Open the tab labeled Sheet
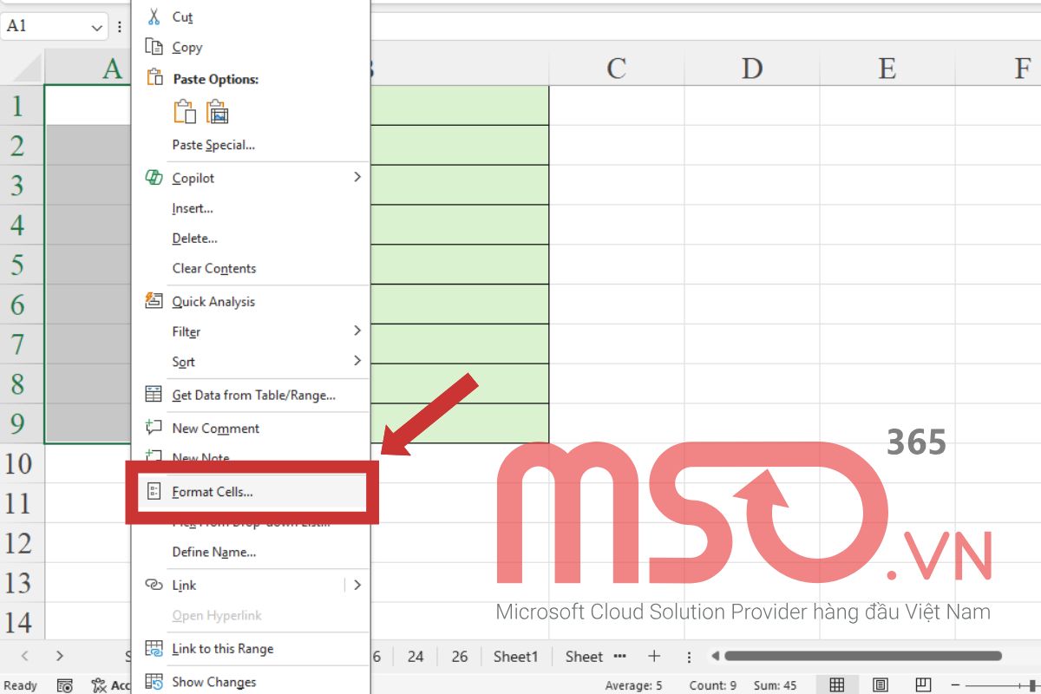This screenshot has width=1041, height=694. point(584,657)
